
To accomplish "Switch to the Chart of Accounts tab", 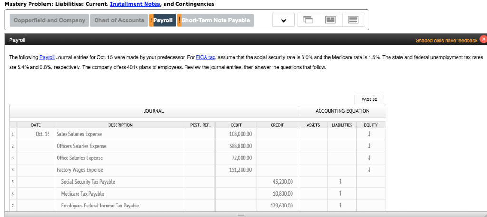I will point(119,20).
